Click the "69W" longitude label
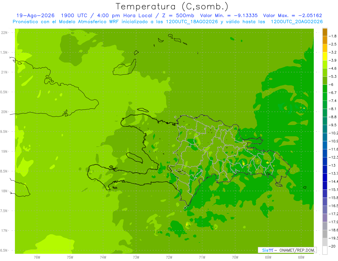 (x=268, y=257)
